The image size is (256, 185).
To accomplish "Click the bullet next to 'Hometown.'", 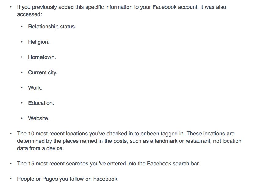I will pyautogui.click(x=22, y=57).
